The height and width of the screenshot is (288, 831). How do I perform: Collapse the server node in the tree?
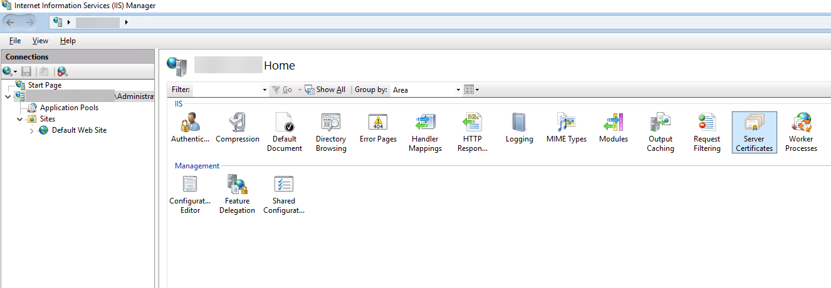pyautogui.click(x=7, y=96)
